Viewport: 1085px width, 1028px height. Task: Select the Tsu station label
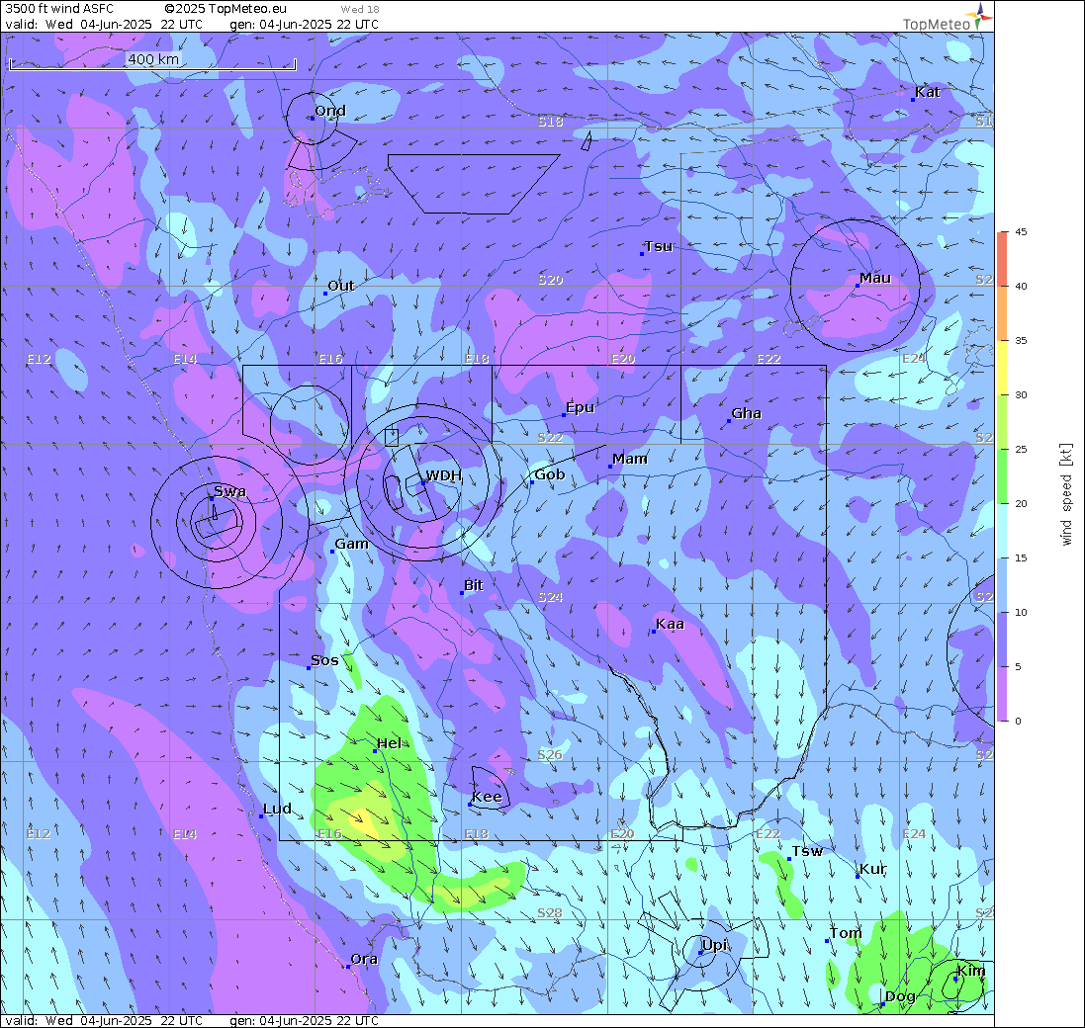pos(658,246)
